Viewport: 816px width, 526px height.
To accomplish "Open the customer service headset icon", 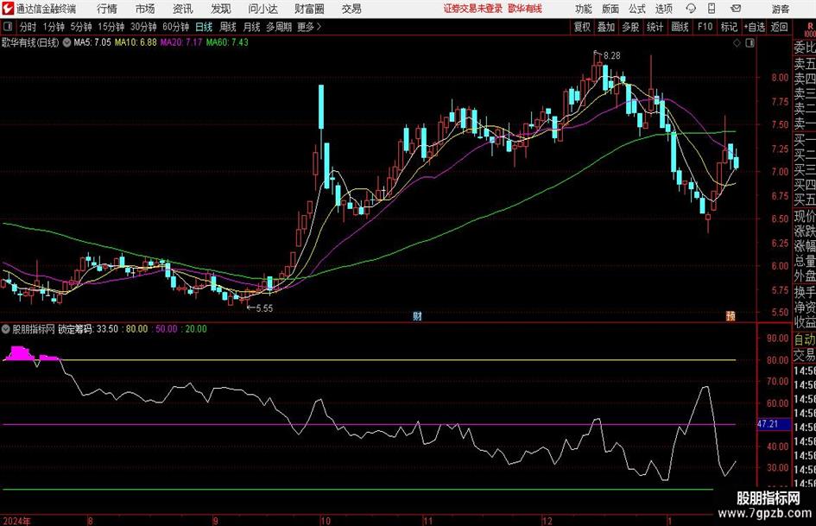I will (691, 9).
